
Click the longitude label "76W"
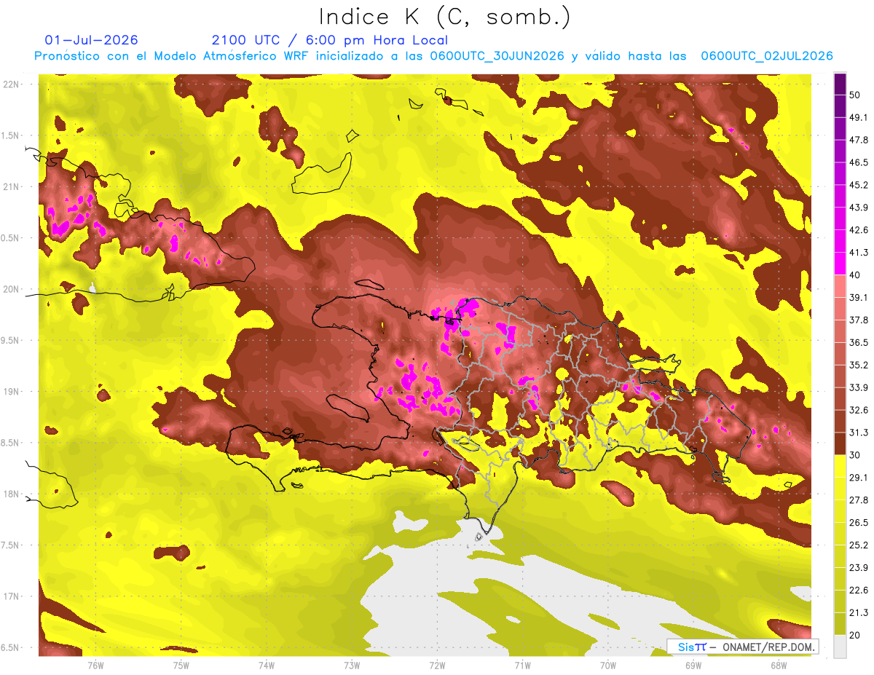[95, 666]
